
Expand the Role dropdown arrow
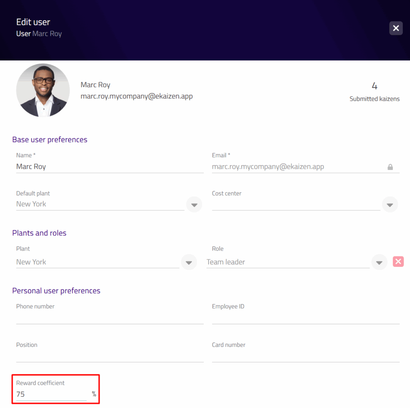coord(379,262)
